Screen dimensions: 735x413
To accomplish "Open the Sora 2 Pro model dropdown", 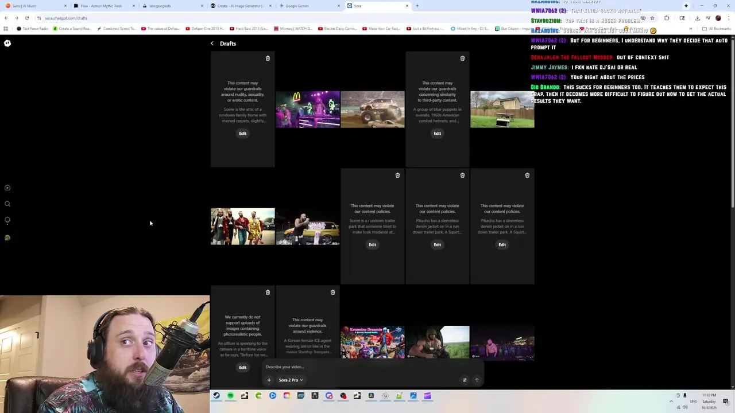I will click(291, 380).
